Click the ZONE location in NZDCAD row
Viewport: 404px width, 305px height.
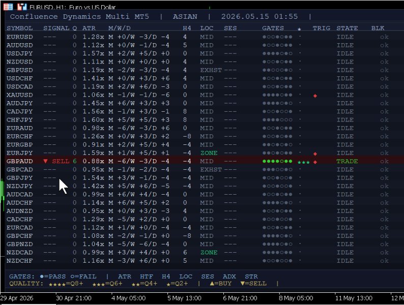209,253
